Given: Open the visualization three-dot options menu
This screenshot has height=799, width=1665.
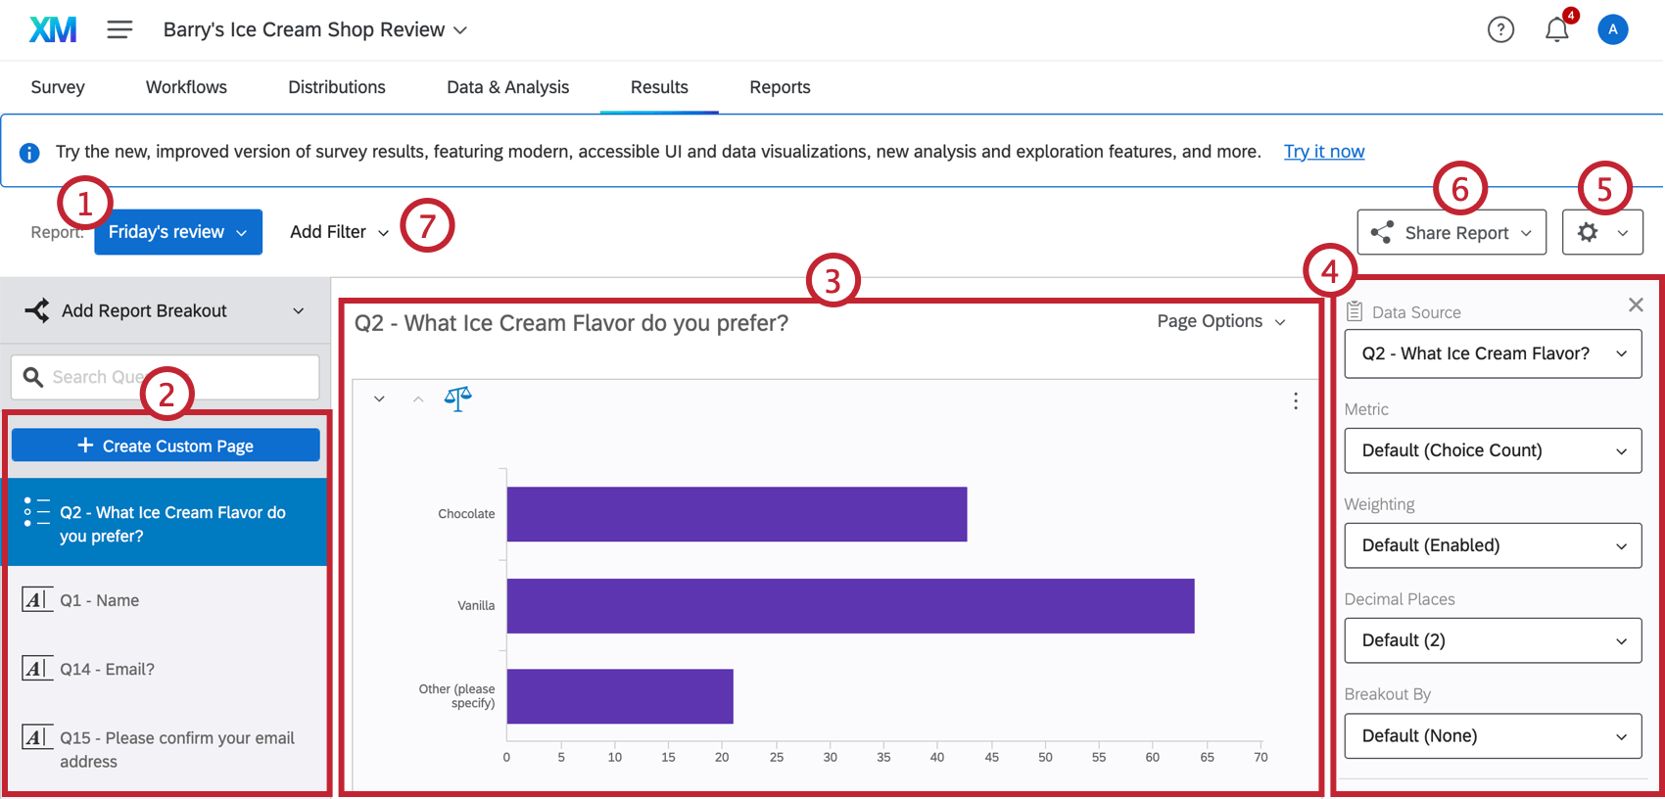Looking at the screenshot, I should click(1295, 400).
